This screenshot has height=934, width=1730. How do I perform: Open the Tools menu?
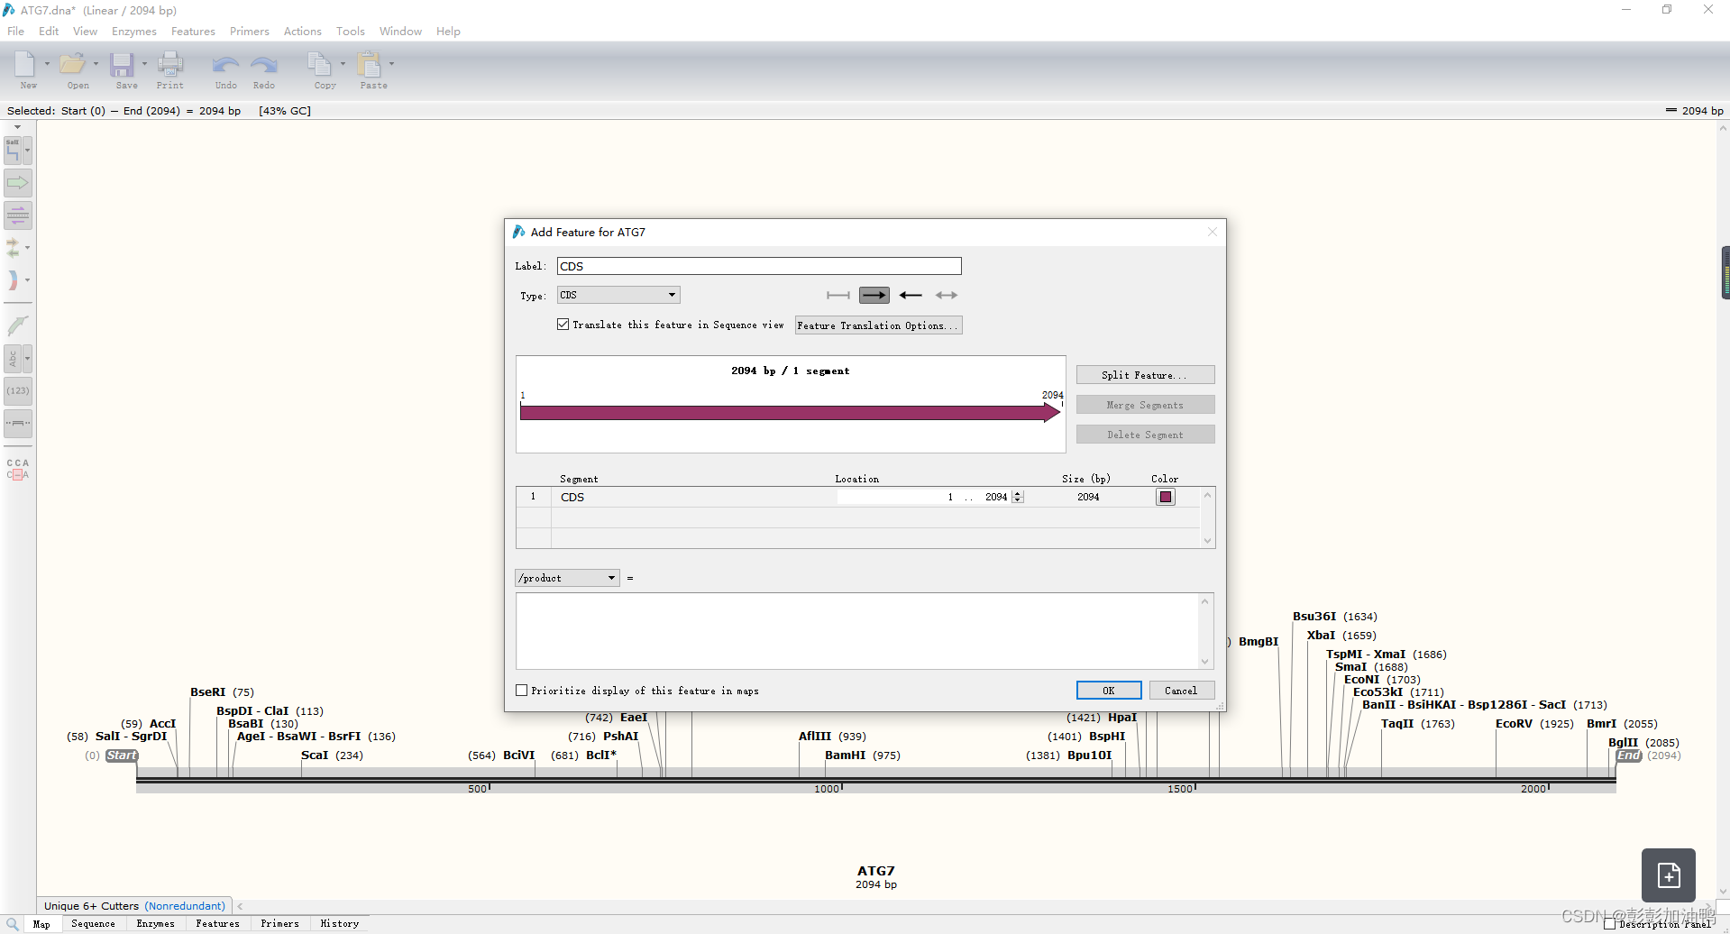click(351, 32)
